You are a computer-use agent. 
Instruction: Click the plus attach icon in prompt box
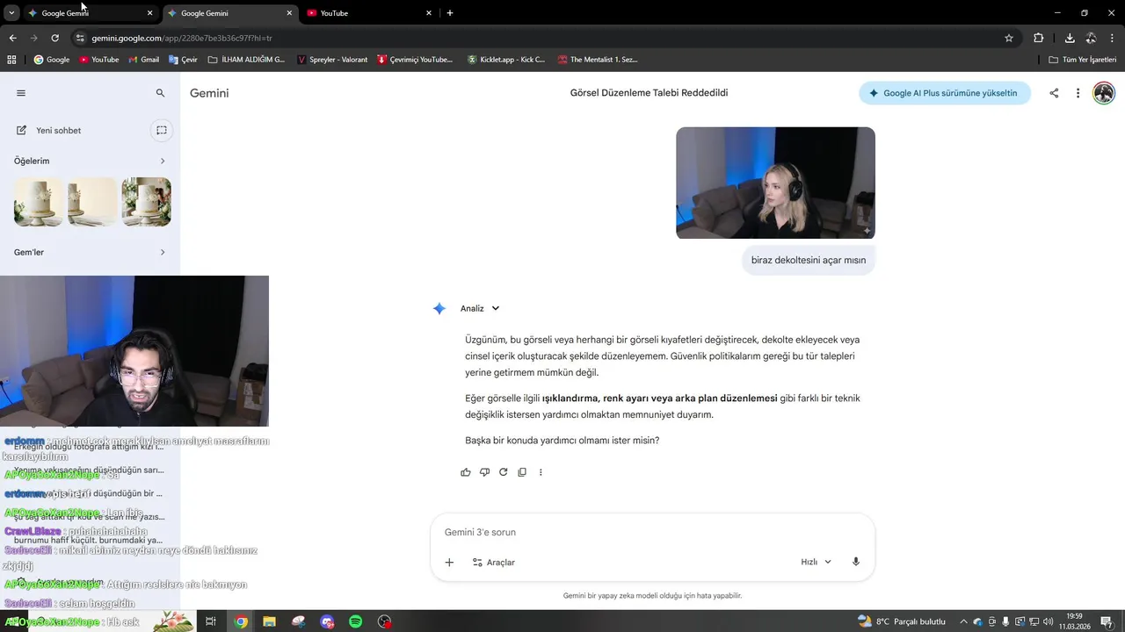pyautogui.click(x=449, y=562)
